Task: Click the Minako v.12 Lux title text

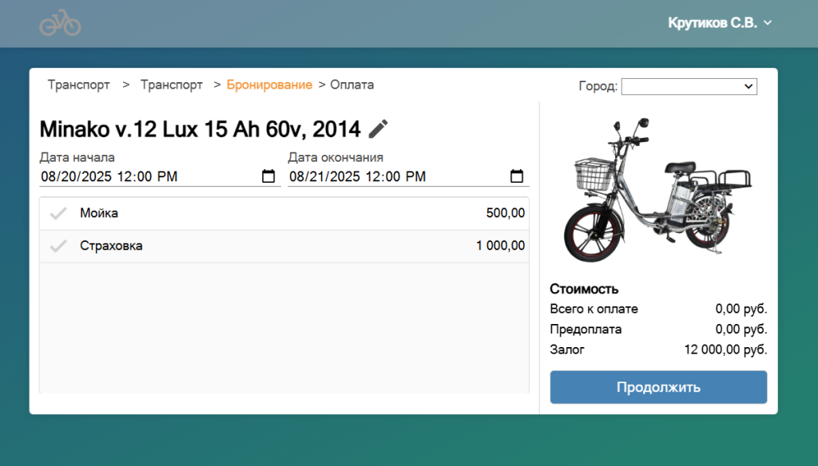Action: (200, 128)
